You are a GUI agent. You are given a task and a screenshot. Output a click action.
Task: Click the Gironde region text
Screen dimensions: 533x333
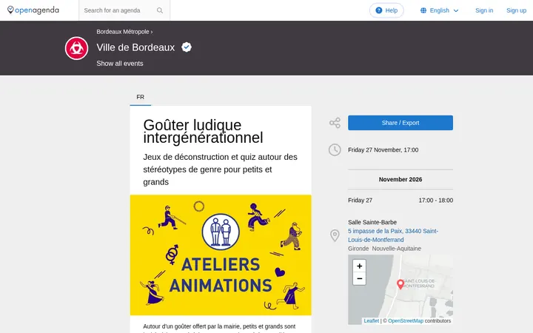[x=358, y=249]
